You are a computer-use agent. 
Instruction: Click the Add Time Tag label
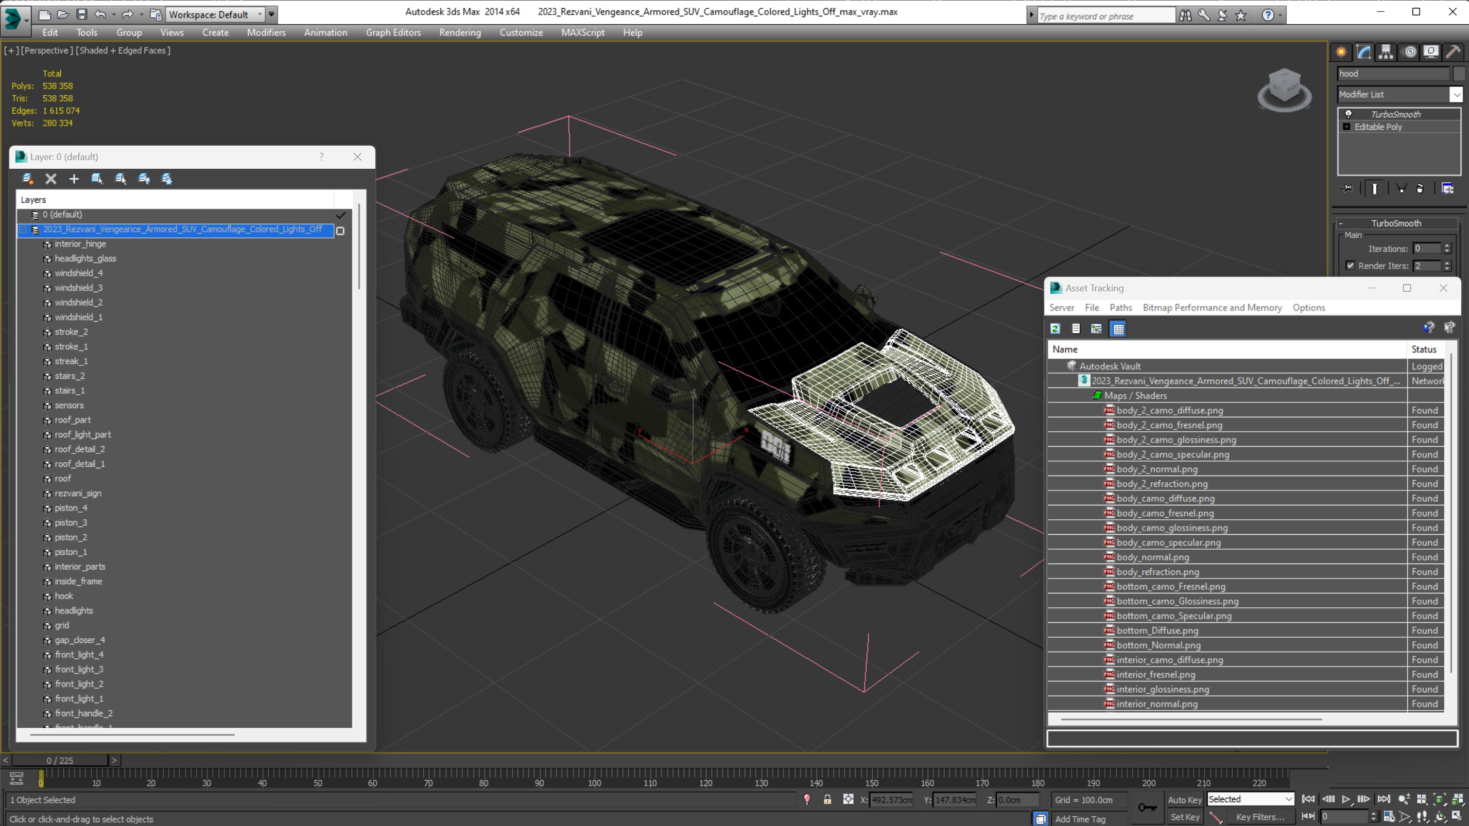[1080, 819]
